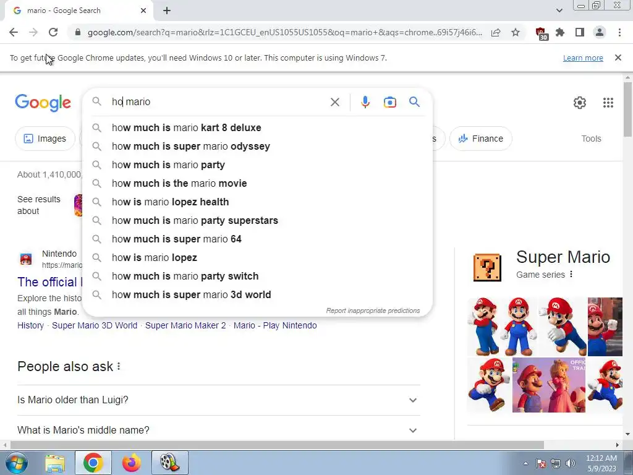Search by image with camera icon
Screen dimensions: 633x475
[x=389, y=102]
